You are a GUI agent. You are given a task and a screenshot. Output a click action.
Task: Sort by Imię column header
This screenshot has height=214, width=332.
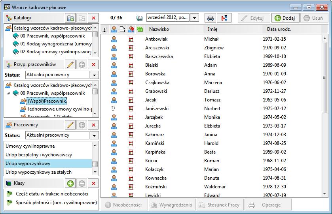coord(233,29)
